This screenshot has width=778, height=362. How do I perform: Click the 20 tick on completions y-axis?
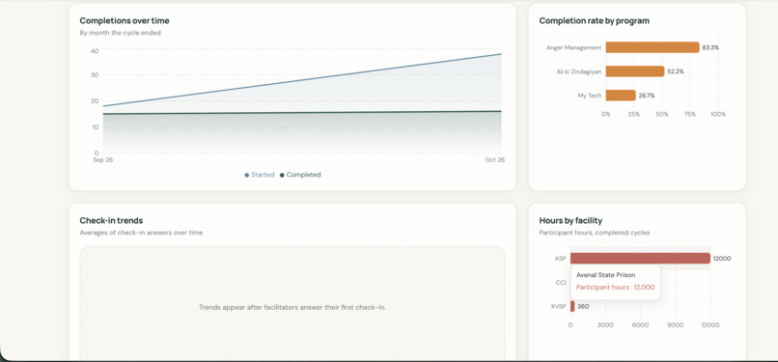click(95, 101)
